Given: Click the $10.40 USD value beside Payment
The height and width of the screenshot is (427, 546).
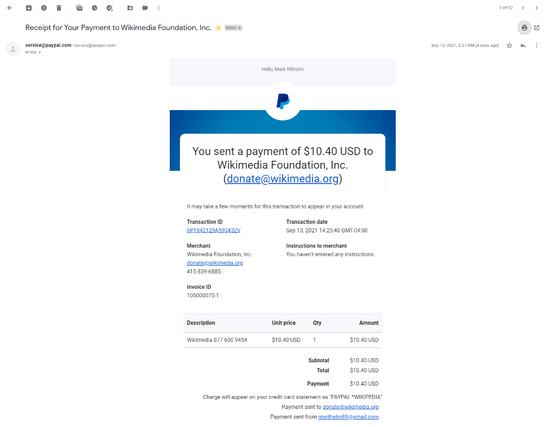Looking at the screenshot, I should click(364, 384).
